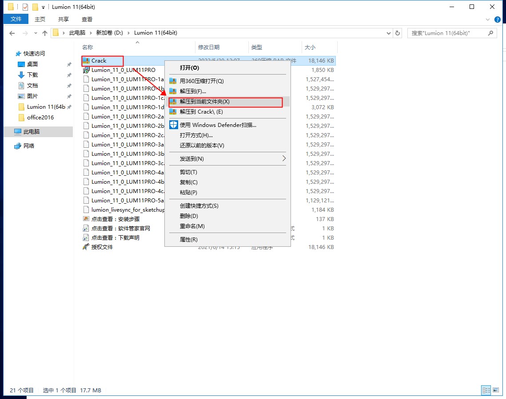Image resolution: width=506 pixels, height=399 pixels.
Task: Choose 属性(R) in the context menu
Action: 188,240
